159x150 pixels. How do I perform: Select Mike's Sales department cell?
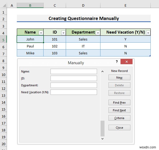click(83, 53)
